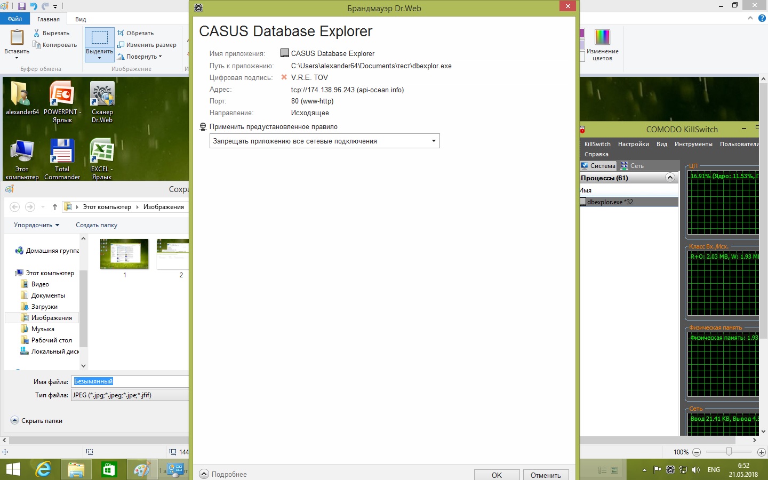
Task: Select the image thumbnail named 1
Action: pos(125,259)
